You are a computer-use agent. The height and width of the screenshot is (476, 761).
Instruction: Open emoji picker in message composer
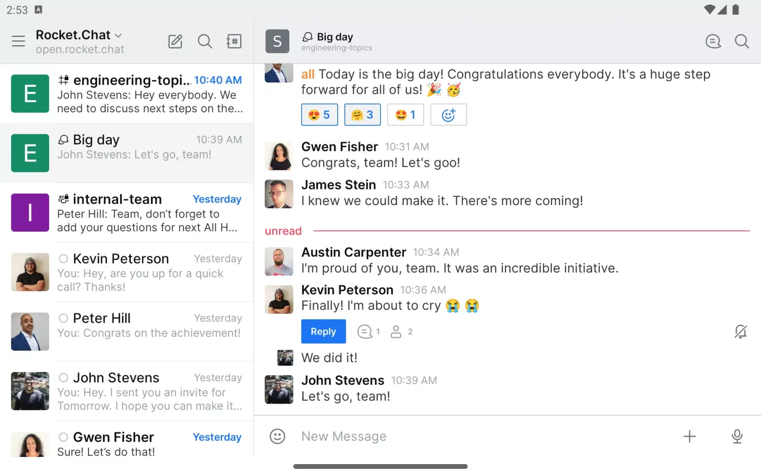[277, 436]
